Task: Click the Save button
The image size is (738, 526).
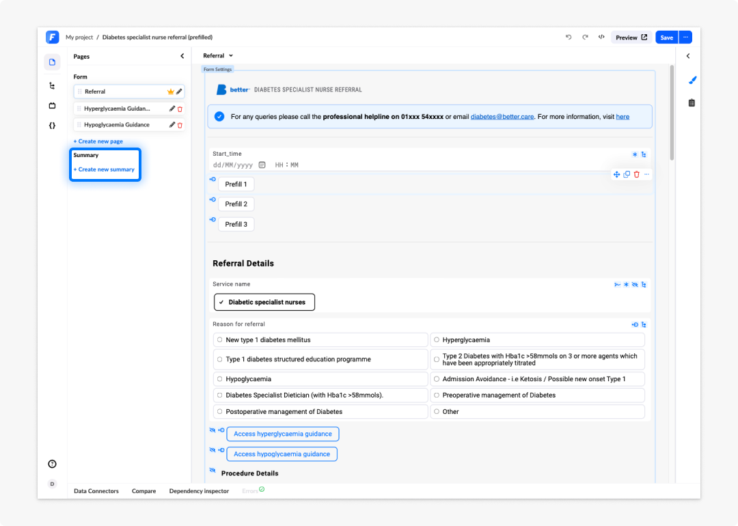Action: coord(666,37)
